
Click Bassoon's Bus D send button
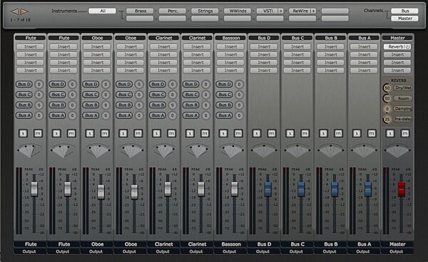point(225,84)
